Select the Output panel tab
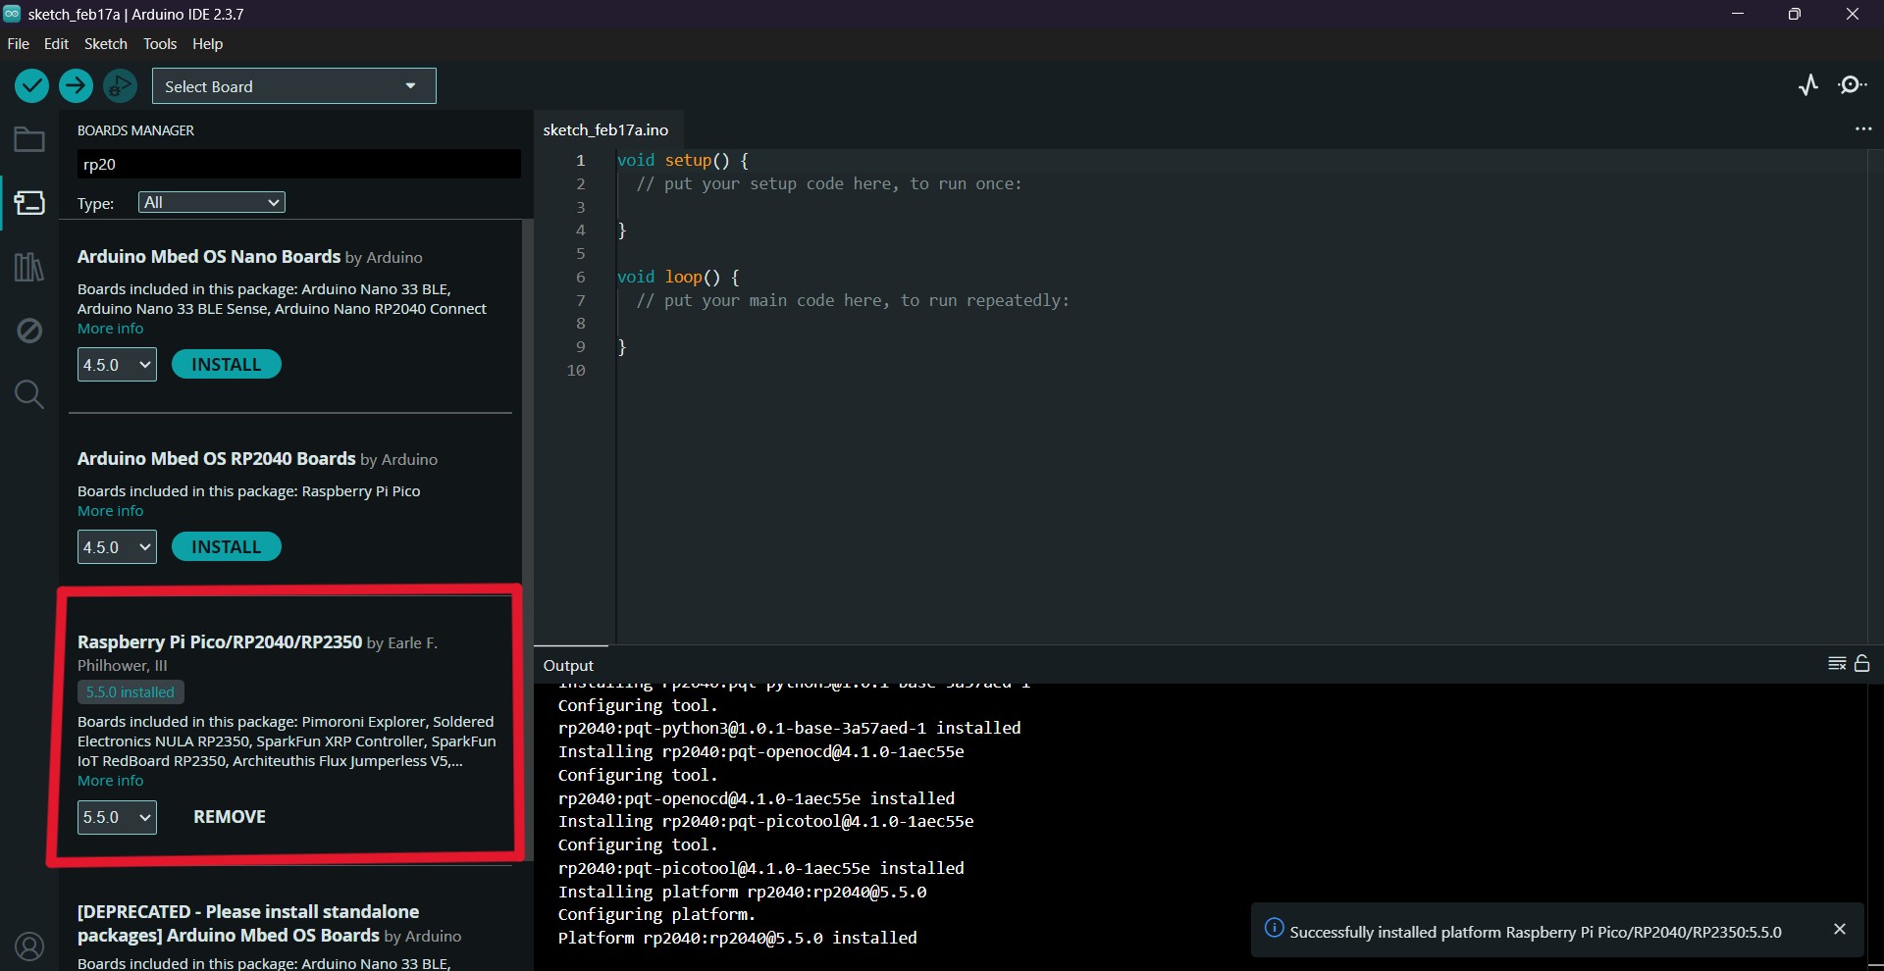Viewport: 1884px width, 971px height. pos(569,665)
